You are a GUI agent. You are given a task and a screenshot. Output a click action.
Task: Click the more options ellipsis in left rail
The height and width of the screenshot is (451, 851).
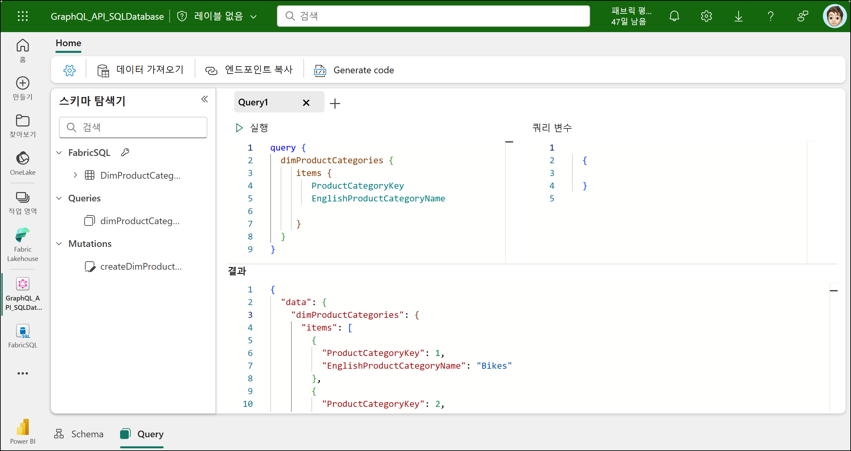point(23,373)
